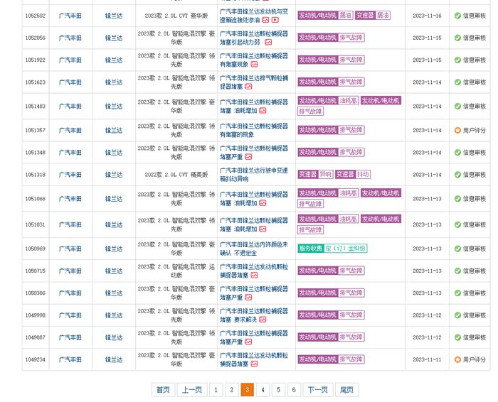
Task: Go to page 4 of results
Action: click(x=263, y=389)
